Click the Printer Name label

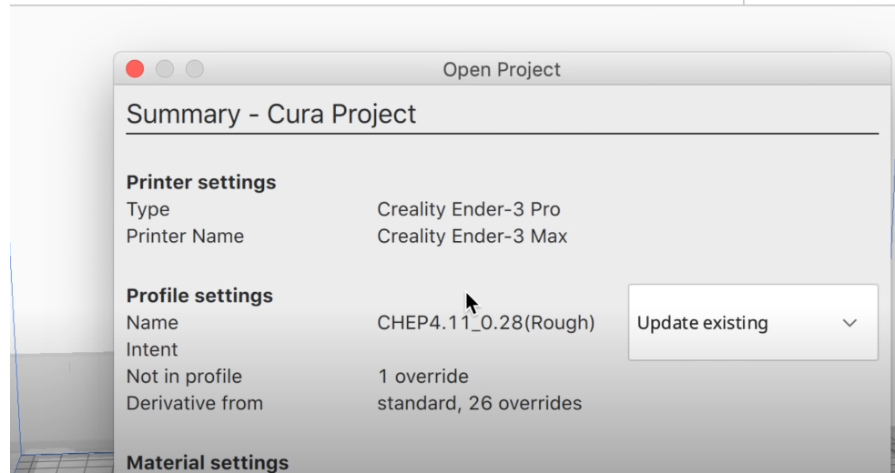pos(185,236)
